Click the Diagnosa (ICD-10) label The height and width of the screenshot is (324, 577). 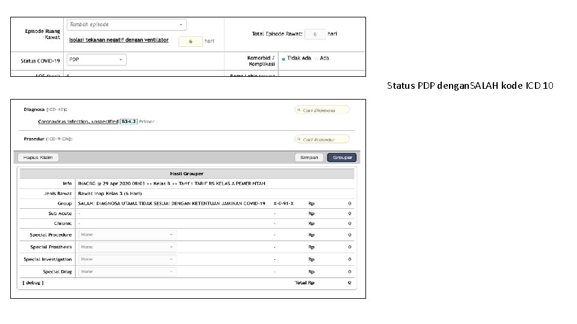click(x=45, y=109)
